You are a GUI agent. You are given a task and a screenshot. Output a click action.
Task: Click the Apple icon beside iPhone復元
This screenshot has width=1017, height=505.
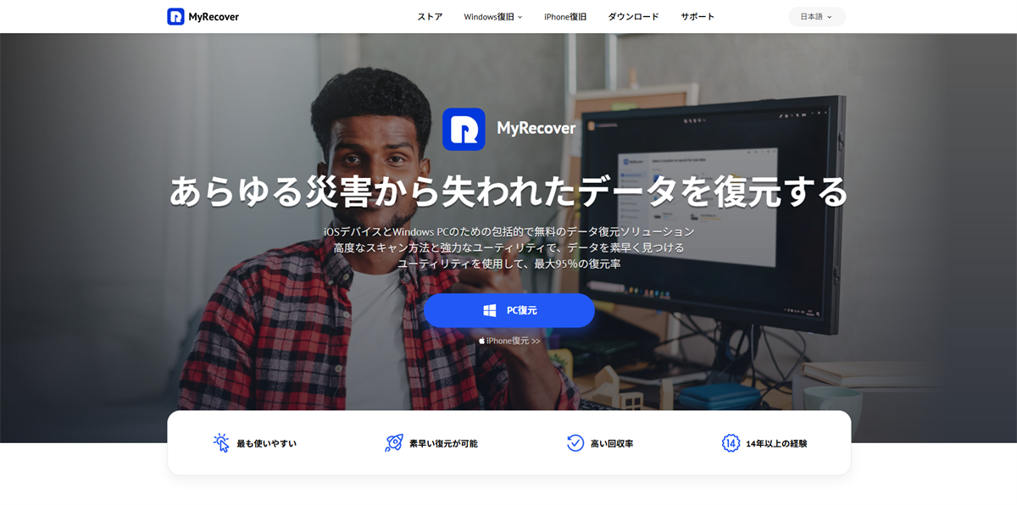pos(482,341)
